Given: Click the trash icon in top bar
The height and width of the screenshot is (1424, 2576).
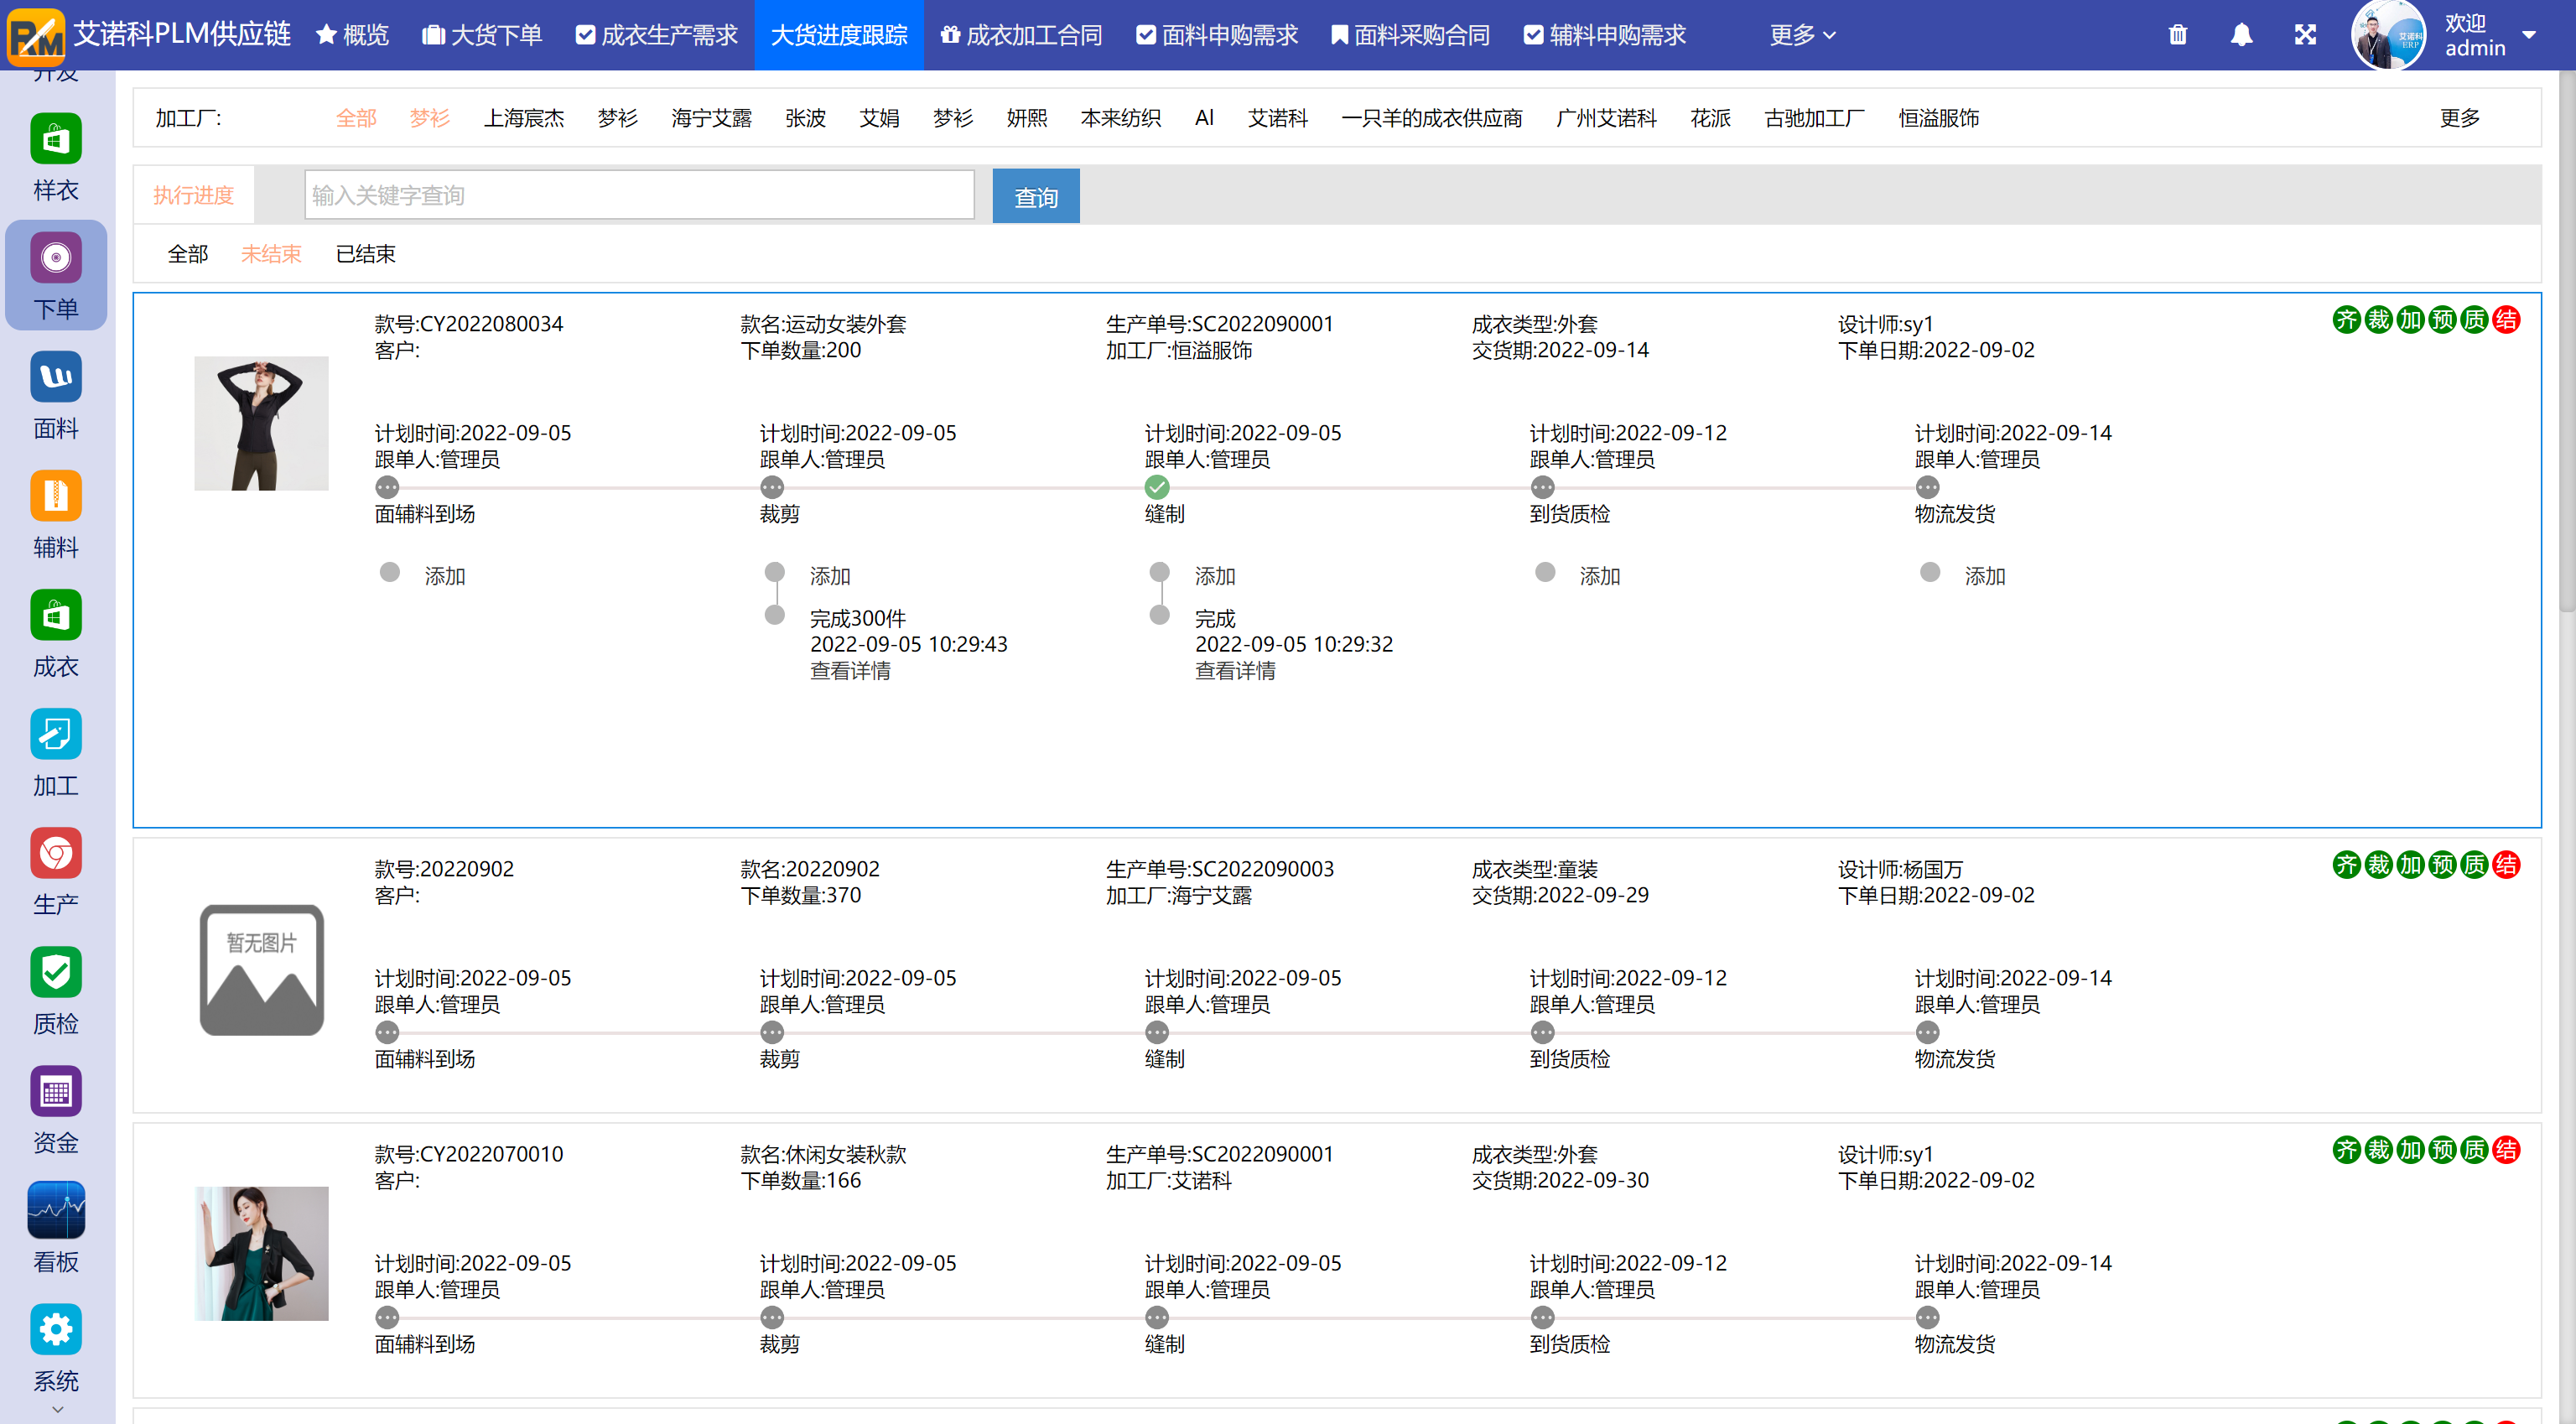Looking at the screenshot, I should pos(2177,35).
